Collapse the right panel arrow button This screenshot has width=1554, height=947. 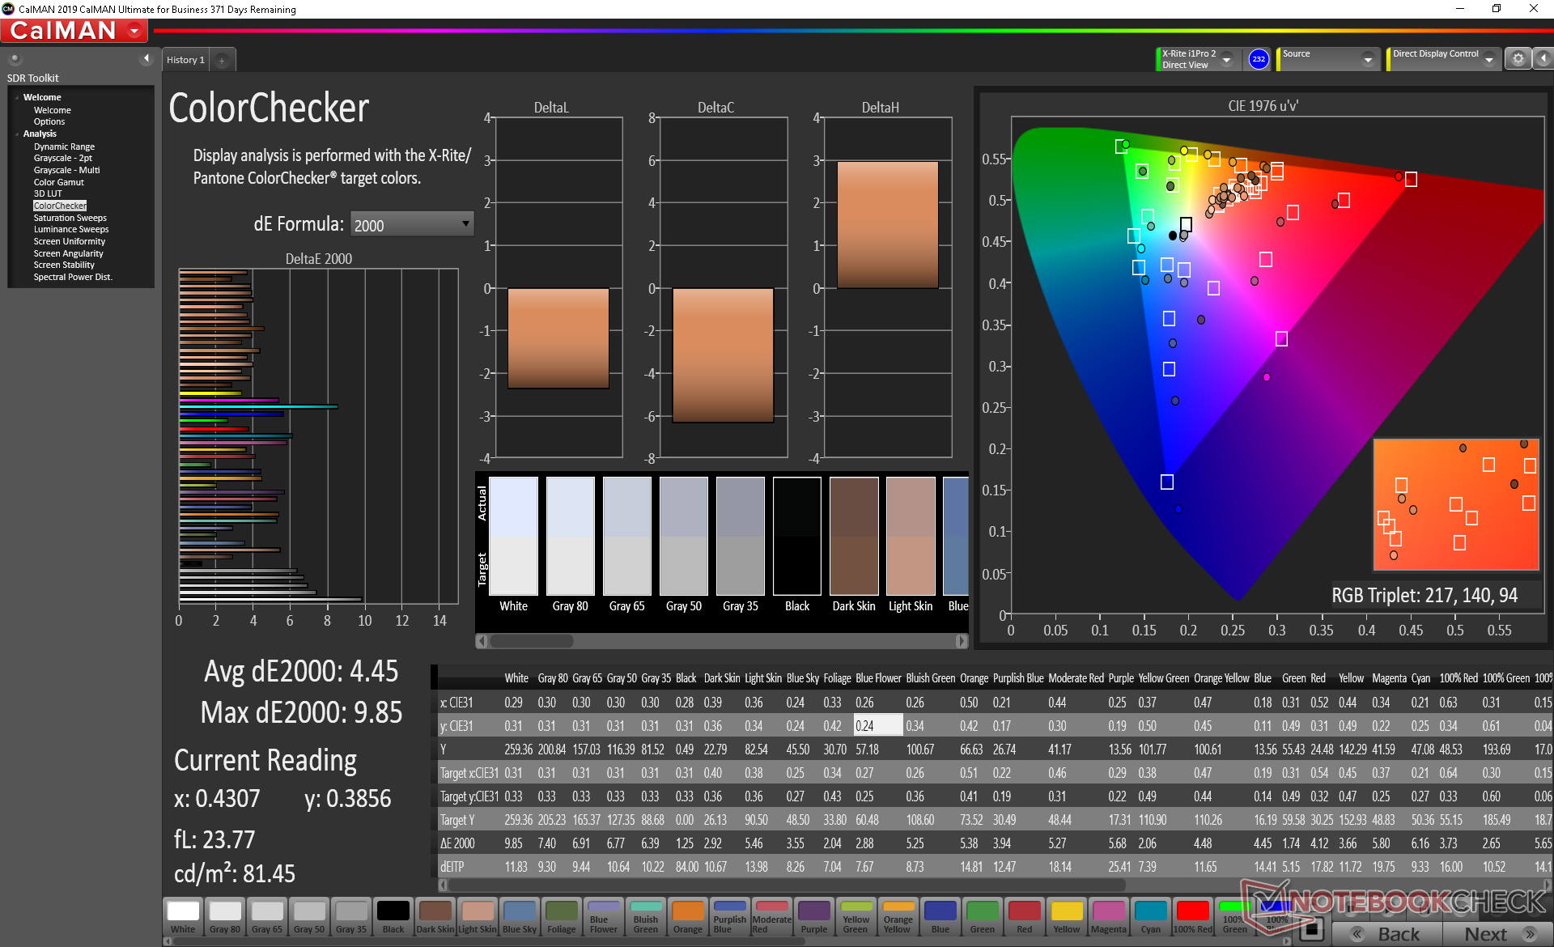pos(1543,58)
